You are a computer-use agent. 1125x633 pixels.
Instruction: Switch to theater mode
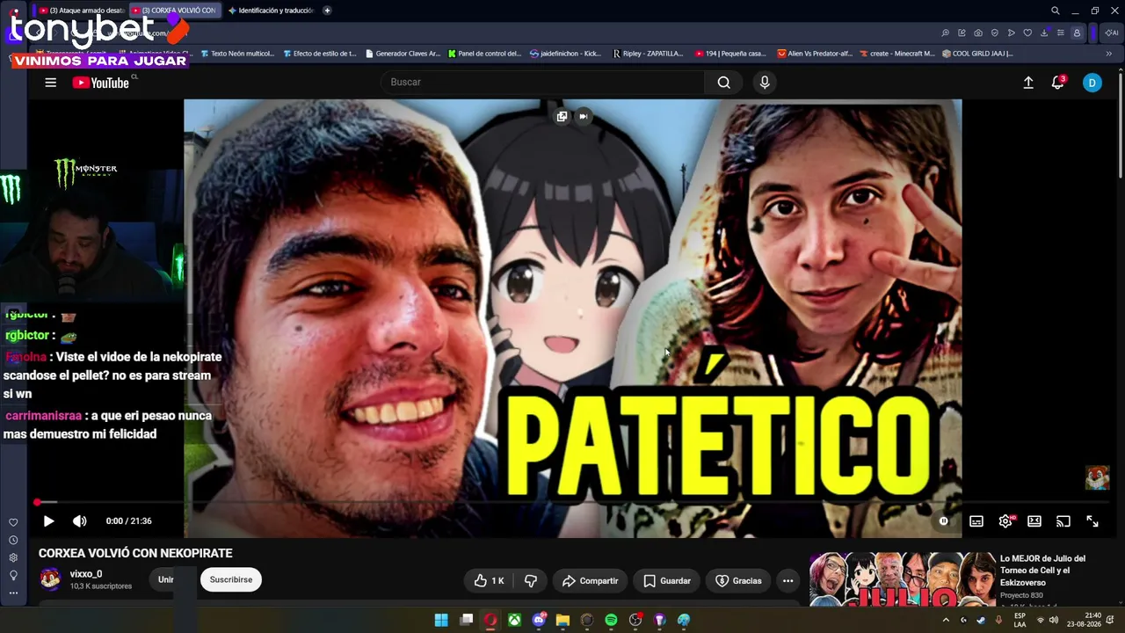[1034, 521]
